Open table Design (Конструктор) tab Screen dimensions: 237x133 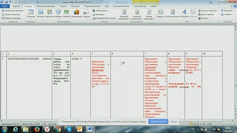pyautogui.click(x=140, y=6)
